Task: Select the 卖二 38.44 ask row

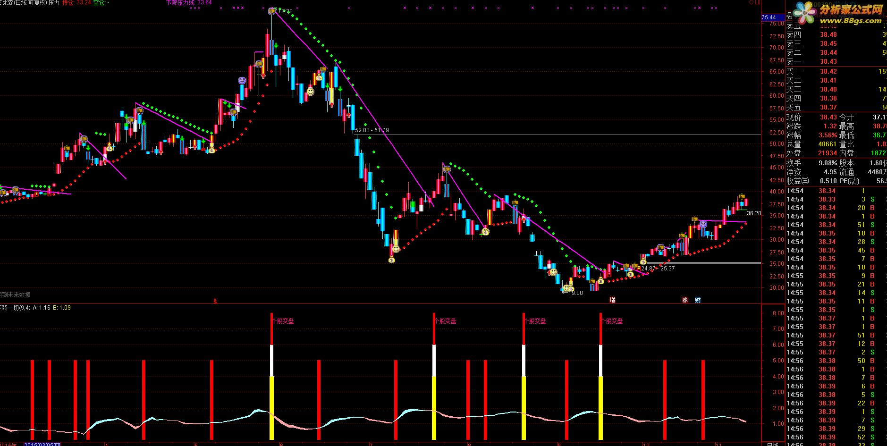Action: pyautogui.click(x=836, y=52)
